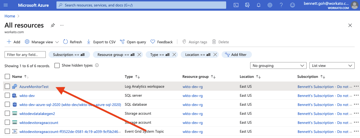The width and height of the screenshot is (360, 138).
Task: Expand the No grouping dropdown
Action: [x=278, y=65]
